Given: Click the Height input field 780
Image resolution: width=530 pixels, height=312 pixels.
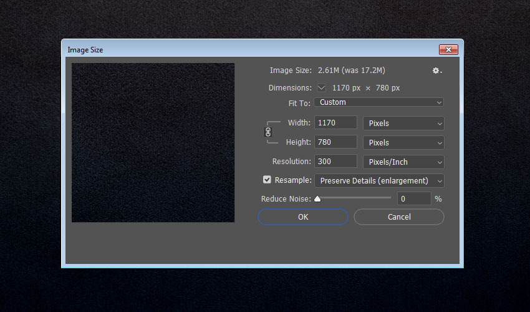Looking at the screenshot, I should pyautogui.click(x=335, y=142).
